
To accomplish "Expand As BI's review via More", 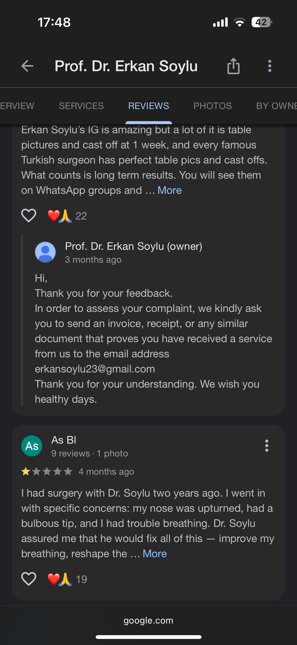I will coord(155,554).
